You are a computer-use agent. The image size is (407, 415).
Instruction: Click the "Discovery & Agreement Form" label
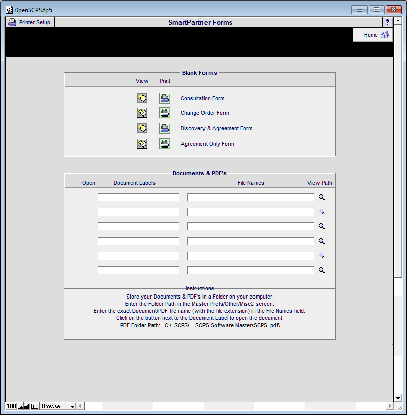[x=217, y=128]
